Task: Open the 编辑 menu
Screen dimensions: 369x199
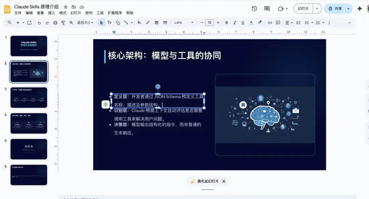Action: pyautogui.click(x=29, y=13)
